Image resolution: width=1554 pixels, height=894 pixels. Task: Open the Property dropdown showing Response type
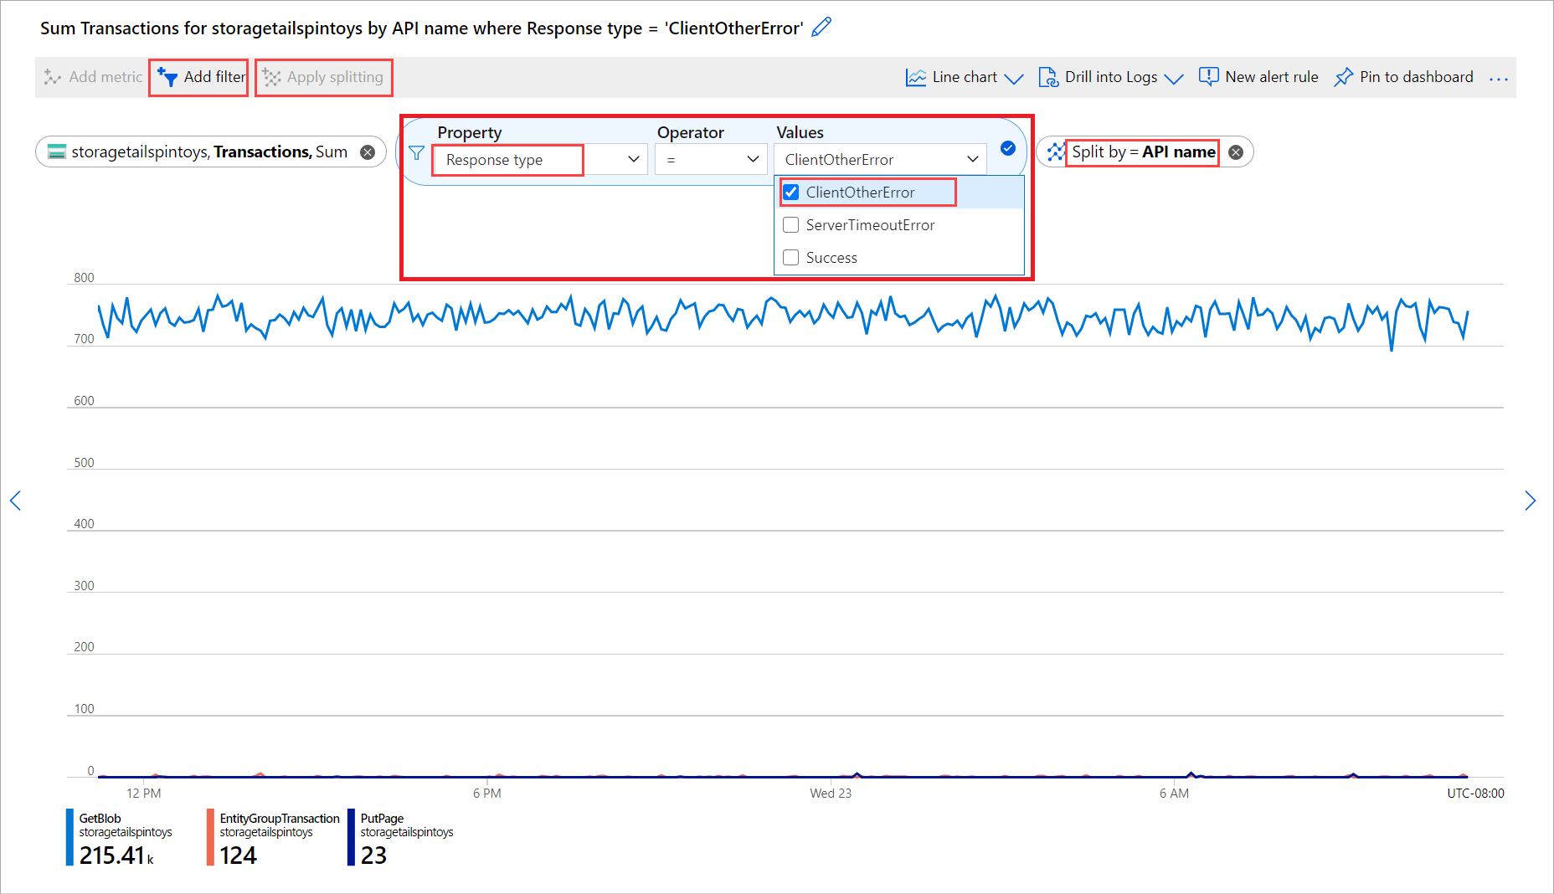[540, 159]
